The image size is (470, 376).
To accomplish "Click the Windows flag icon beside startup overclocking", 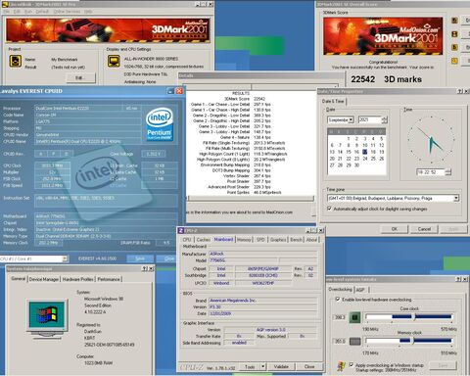I will [x=341, y=367].
